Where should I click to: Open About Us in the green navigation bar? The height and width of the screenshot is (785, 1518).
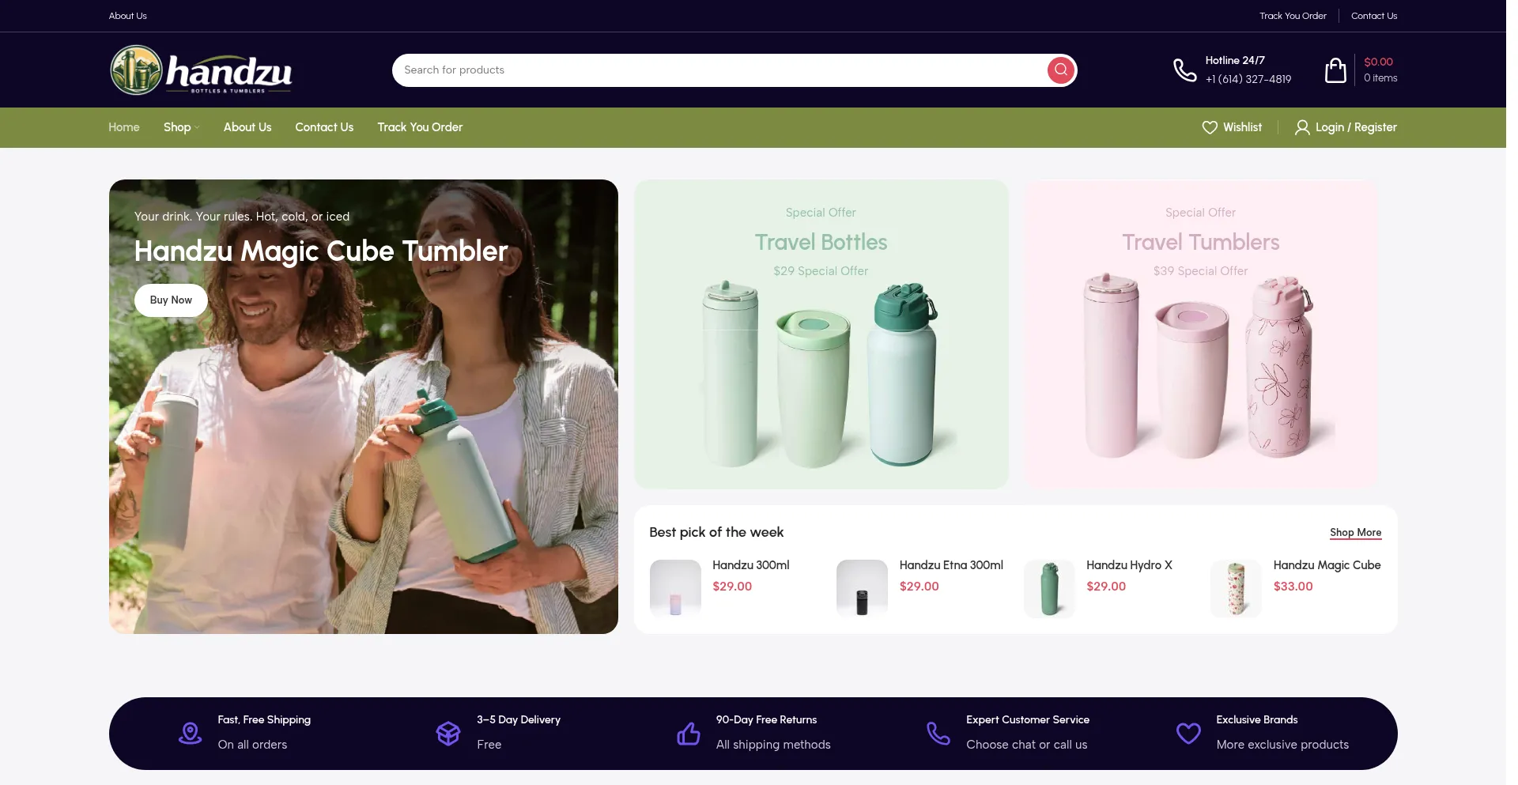247,127
